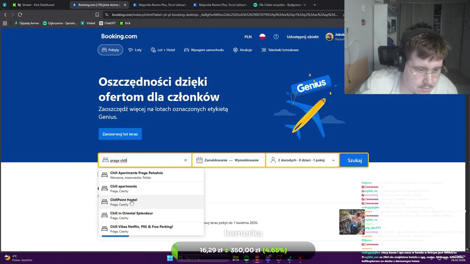
Task: Open the Kick bookmark
Action: (125, 23)
